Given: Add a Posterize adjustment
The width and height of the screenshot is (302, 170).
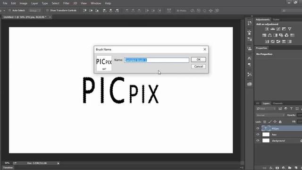Looking at the screenshot, I should point(273,42).
